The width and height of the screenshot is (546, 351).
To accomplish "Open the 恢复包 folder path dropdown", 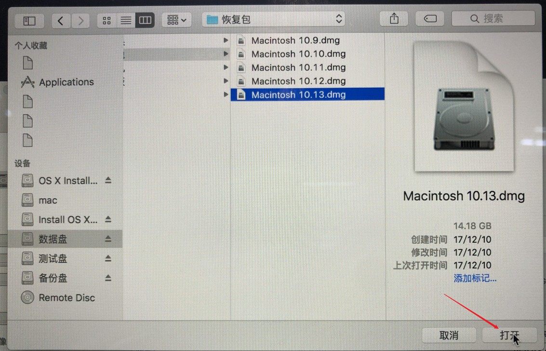I will pyautogui.click(x=274, y=19).
